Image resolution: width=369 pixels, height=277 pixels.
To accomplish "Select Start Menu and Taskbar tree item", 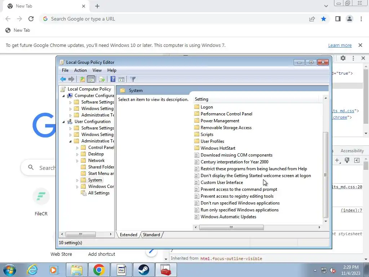I will pyautogui.click(x=101, y=173).
